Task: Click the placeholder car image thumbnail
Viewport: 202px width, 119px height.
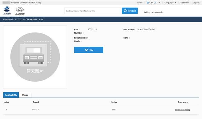Action: [35, 57]
